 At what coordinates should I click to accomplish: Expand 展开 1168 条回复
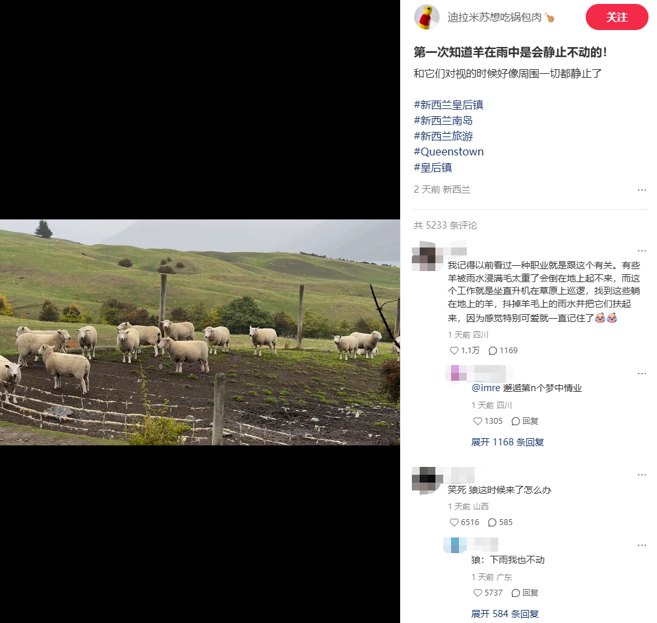coord(507,442)
